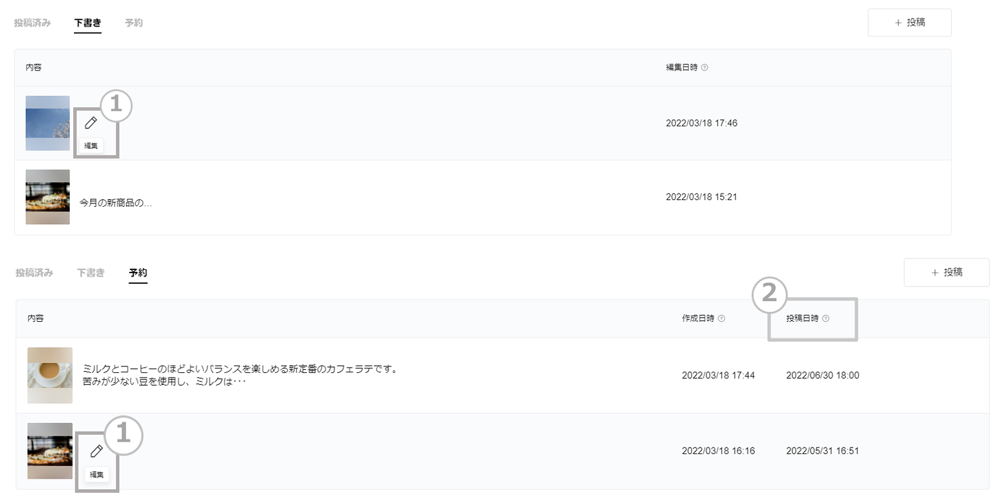Click the pencil edit icon beside the sky photo draft
The height and width of the screenshot is (504, 999).
pyautogui.click(x=91, y=123)
